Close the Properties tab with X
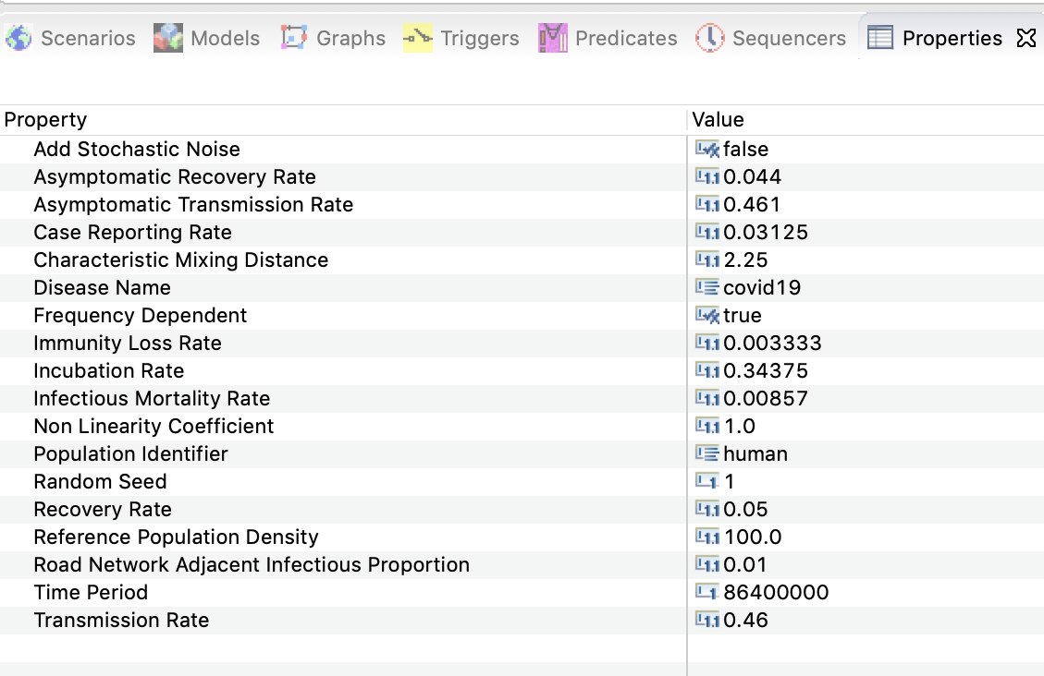Viewport: 1044px width, 676px height. click(1026, 38)
